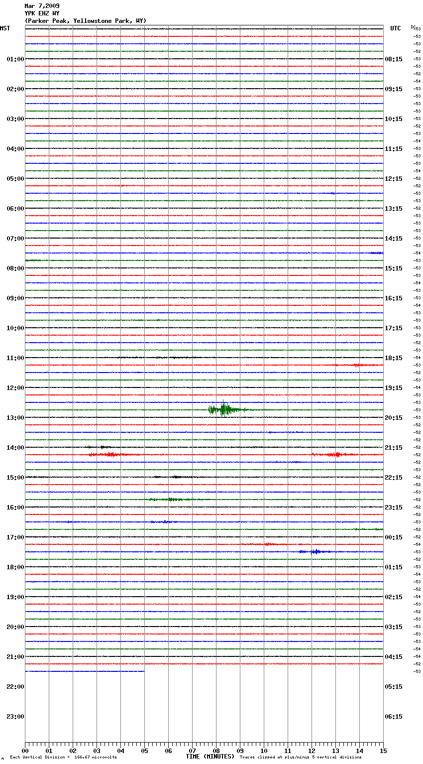The image size is (423, 764).
Task: Click the large green earthquake burst near minute 8
Action: 226,409
